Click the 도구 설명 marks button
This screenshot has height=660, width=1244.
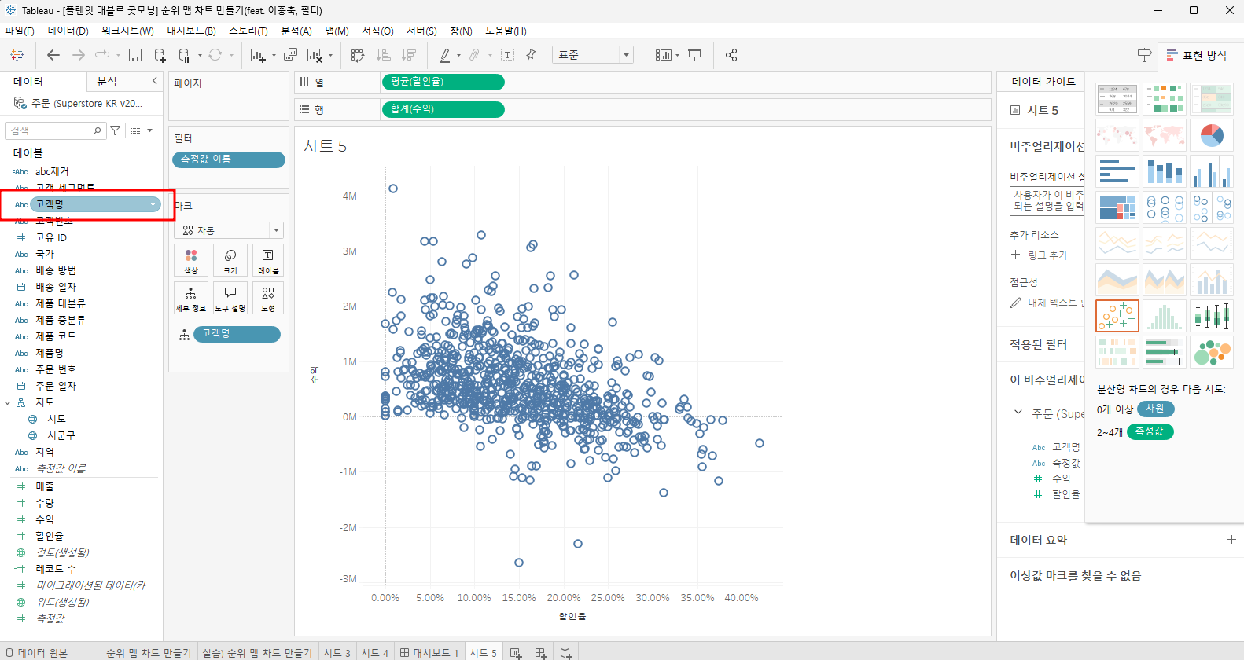pyautogui.click(x=230, y=299)
